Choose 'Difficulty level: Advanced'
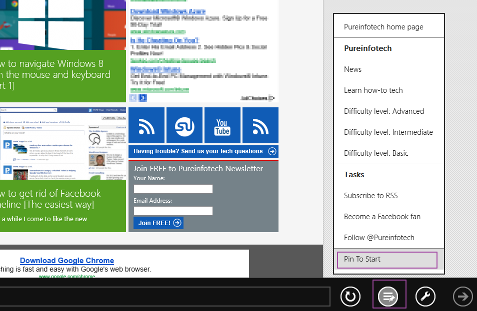This screenshot has height=311, width=477. click(383, 111)
